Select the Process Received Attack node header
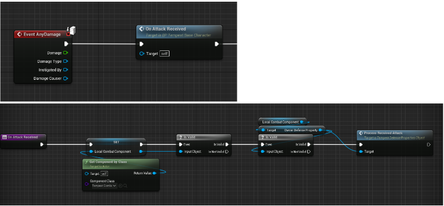The image size is (444, 206). [395, 135]
